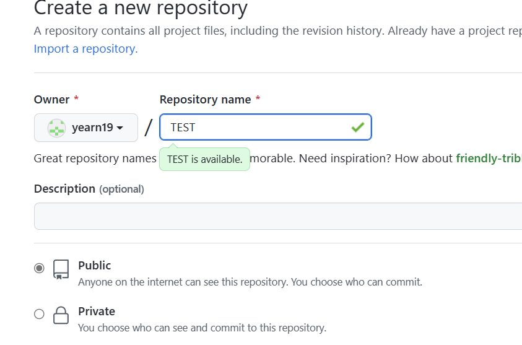Image resolution: width=522 pixels, height=345 pixels.
Task: Click the green availability checkmark icon
Action: click(357, 127)
